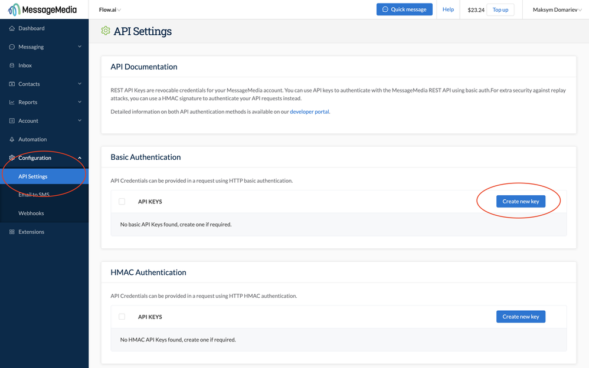The width and height of the screenshot is (589, 368).
Task: Click the API Settings page title
Action: 142,31
